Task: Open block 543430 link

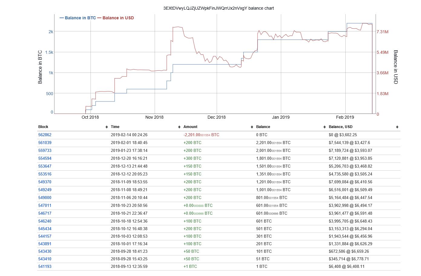Action: [x=45, y=251]
